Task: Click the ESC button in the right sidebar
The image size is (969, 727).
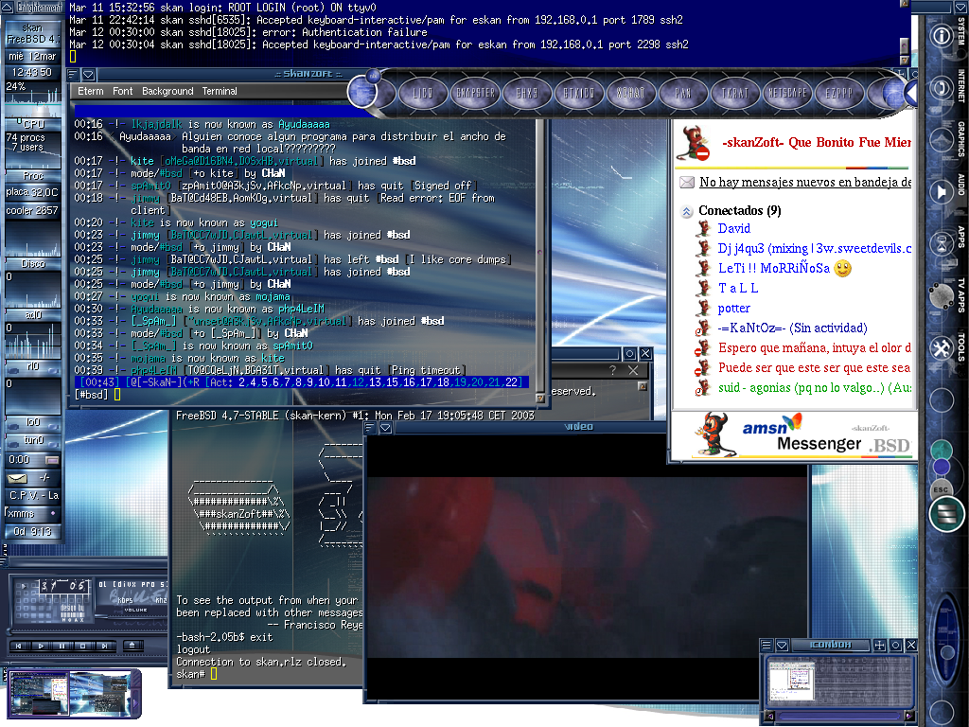Action: (941, 488)
